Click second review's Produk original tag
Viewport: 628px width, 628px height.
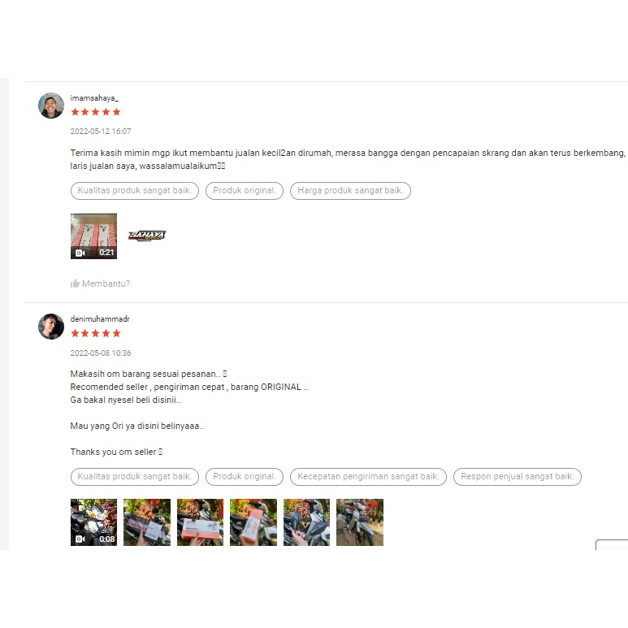[x=245, y=477]
